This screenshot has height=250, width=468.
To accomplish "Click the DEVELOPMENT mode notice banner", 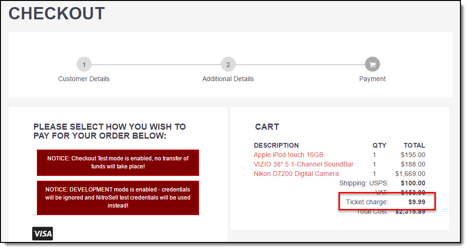I will coord(118,198).
